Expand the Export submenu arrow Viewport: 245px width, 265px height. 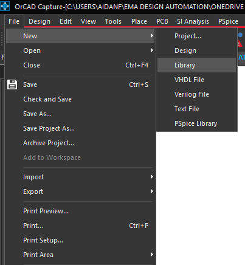click(152, 191)
